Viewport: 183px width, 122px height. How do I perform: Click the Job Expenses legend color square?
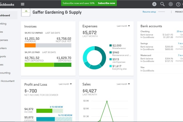click(111, 59)
